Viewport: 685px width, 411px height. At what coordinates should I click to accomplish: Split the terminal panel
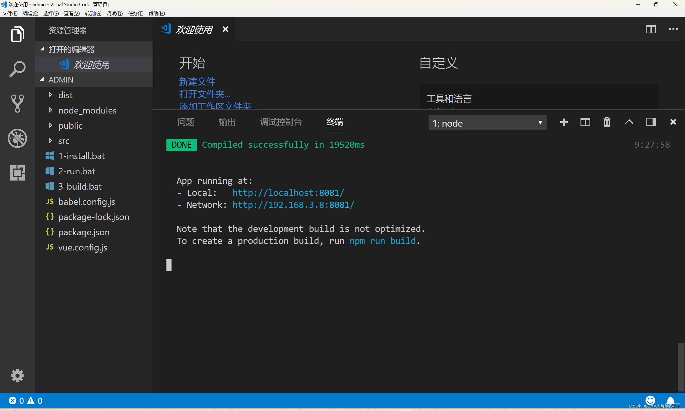pyautogui.click(x=585, y=122)
